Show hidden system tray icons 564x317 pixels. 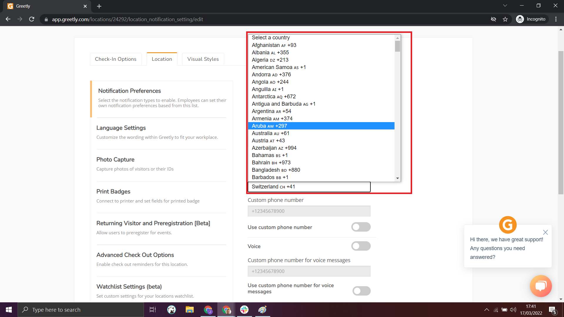pos(487,310)
